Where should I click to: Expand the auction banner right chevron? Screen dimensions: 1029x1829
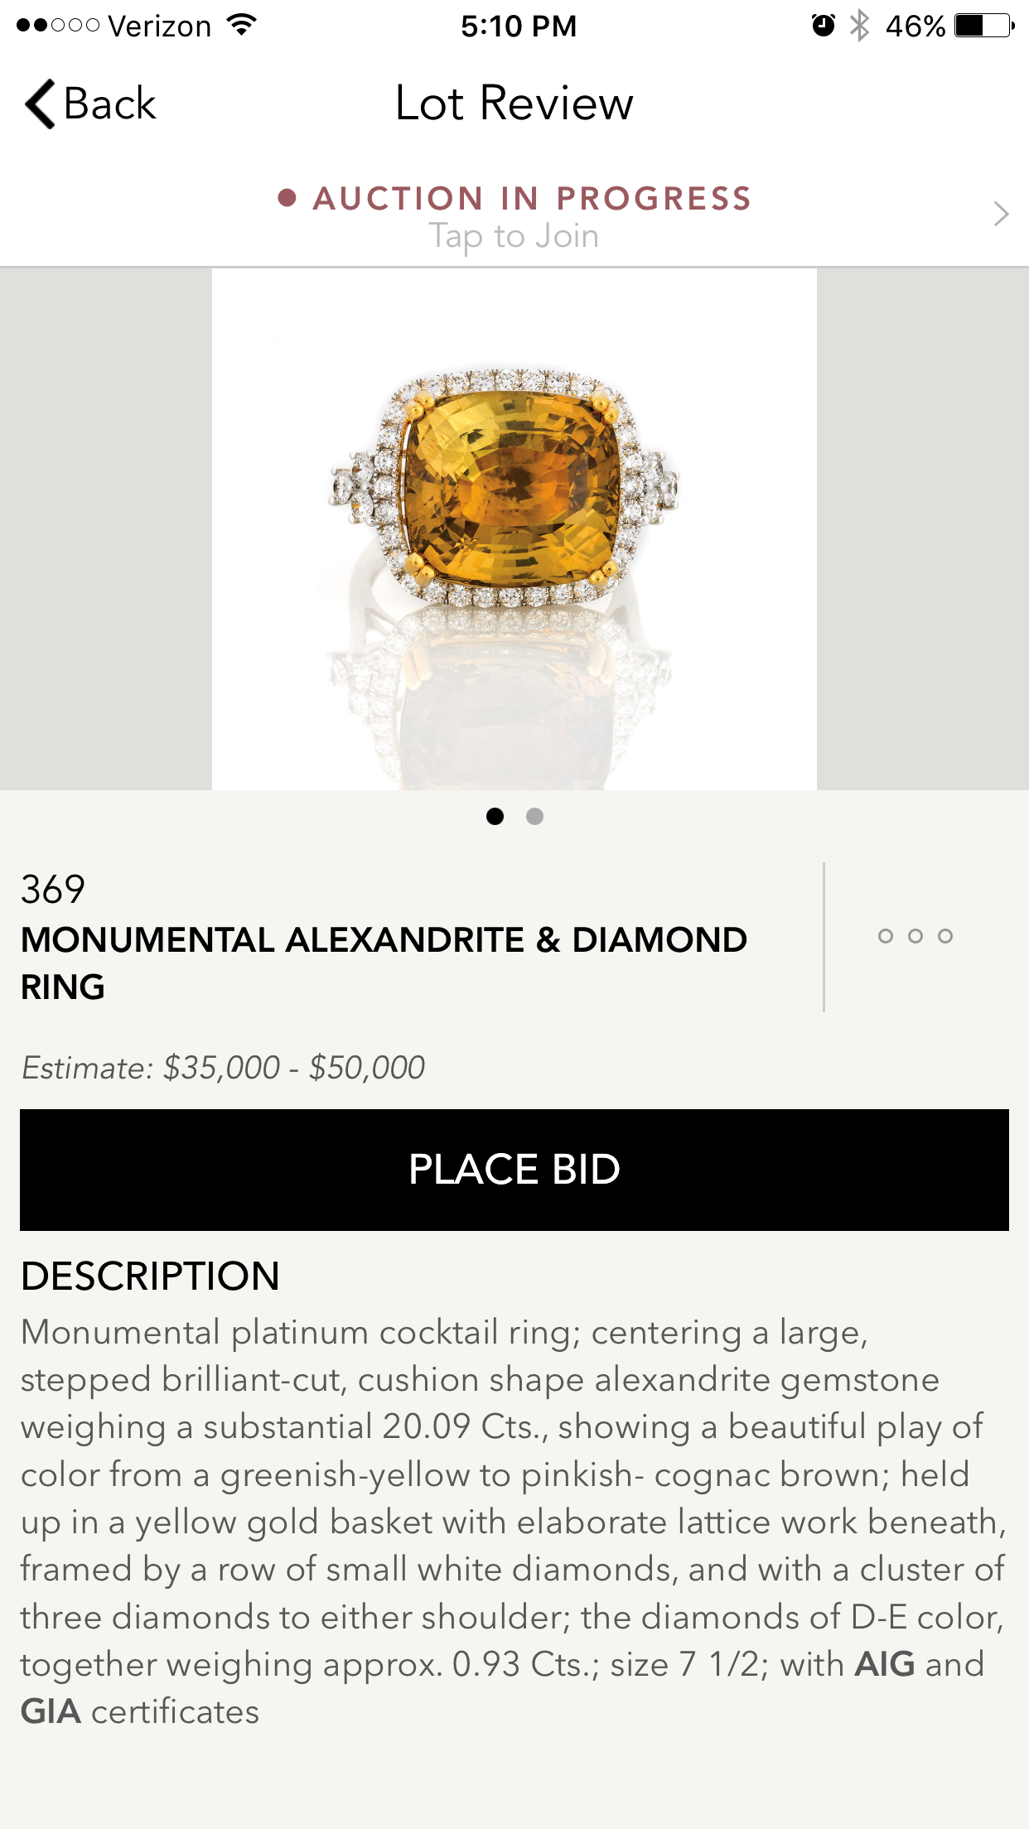(1001, 214)
